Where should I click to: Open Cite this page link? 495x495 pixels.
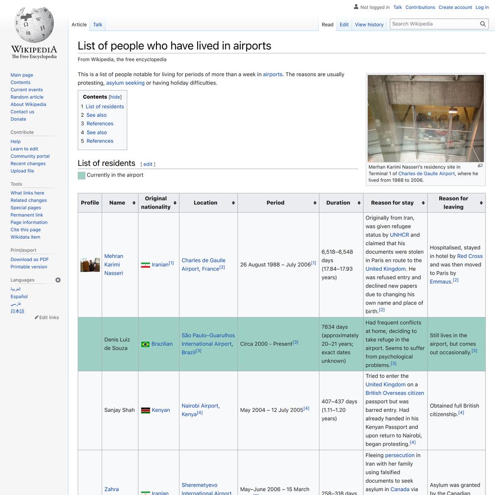26,230
